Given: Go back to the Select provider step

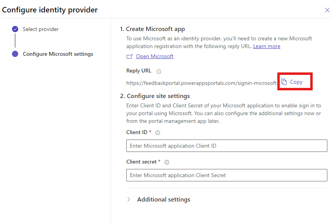Looking at the screenshot, I should click(x=41, y=29).
